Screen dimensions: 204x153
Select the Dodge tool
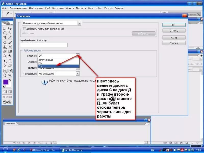point(10,56)
